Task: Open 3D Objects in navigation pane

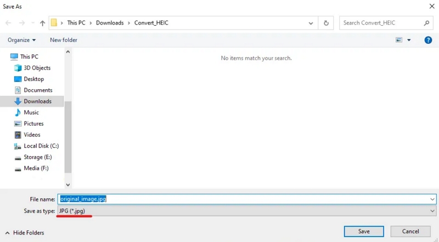Action: tap(37, 68)
